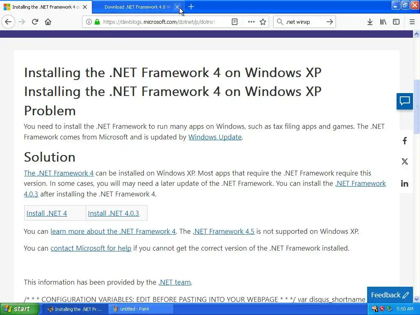Click the scrollbar up arrow
Image resolution: width=420 pixels, height=315 pixels.
click(x=416, y=34)
